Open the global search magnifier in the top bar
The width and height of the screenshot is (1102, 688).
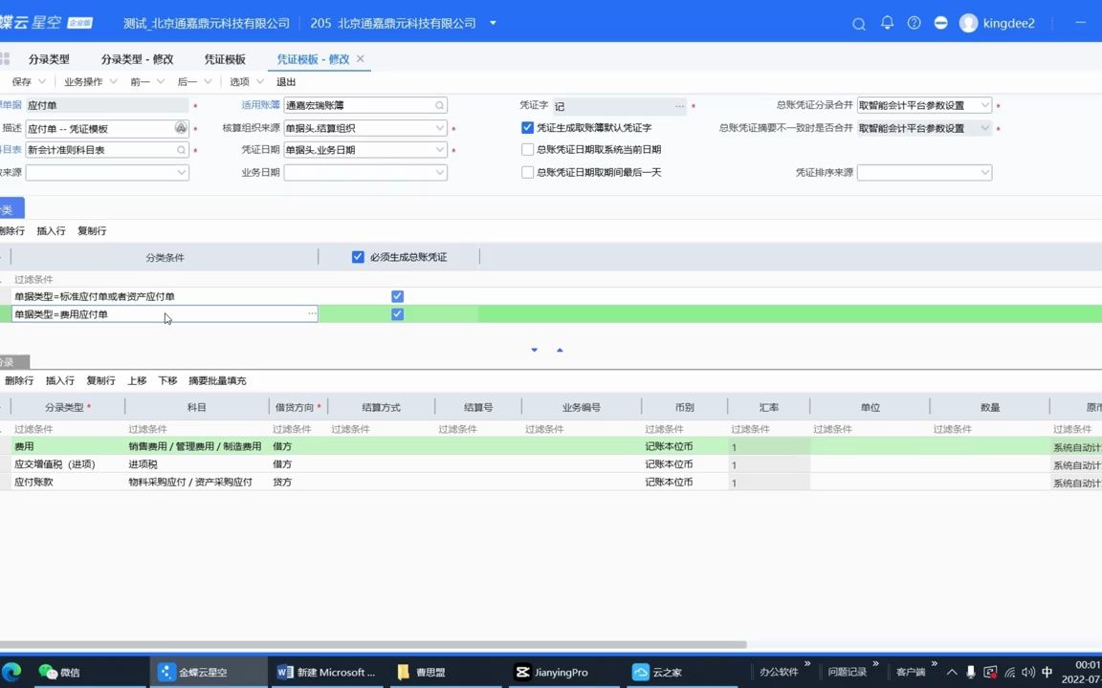[x=858, y=23]
